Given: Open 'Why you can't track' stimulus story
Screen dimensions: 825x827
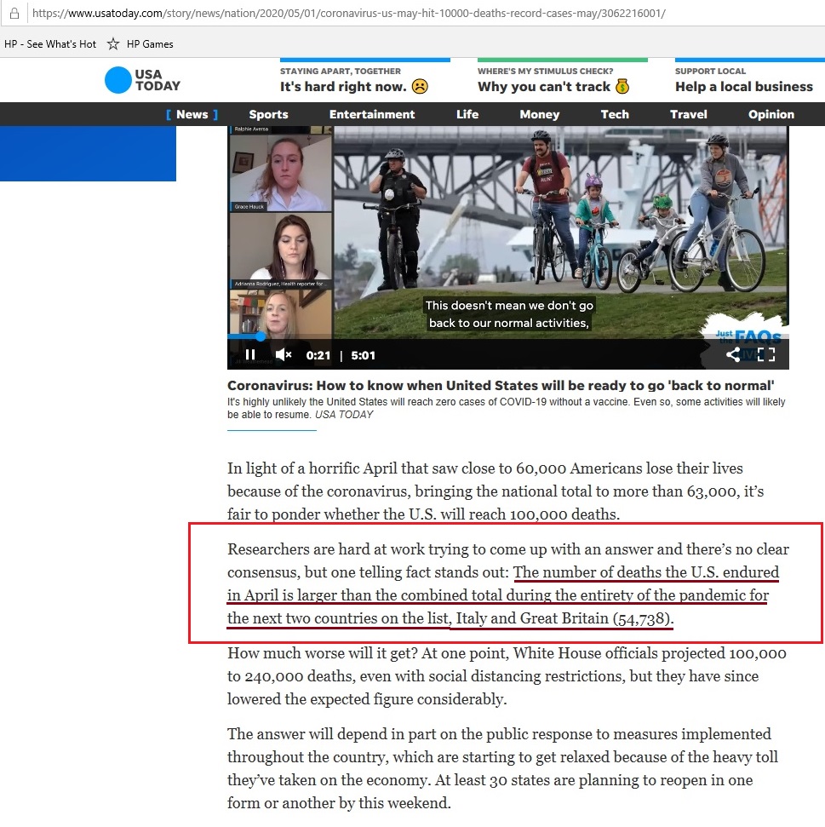Looking at the screenshot, I should 553,87.
